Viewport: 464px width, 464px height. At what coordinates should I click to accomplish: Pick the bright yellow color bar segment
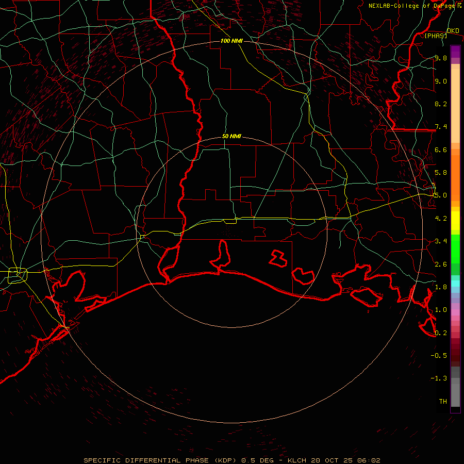click(455, 221)
